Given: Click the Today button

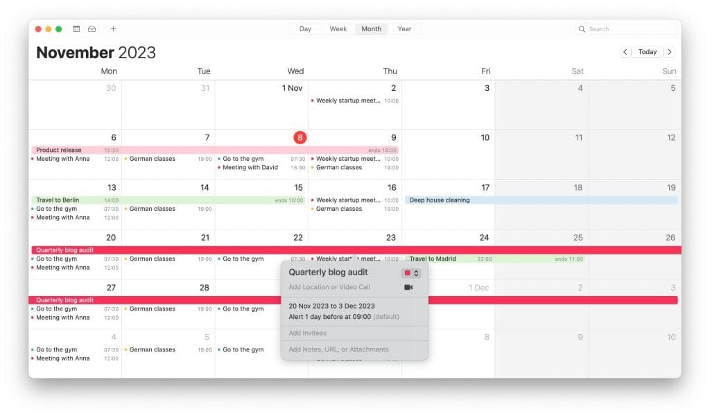Looking at the screenshot, I should (x=648, y=52).
